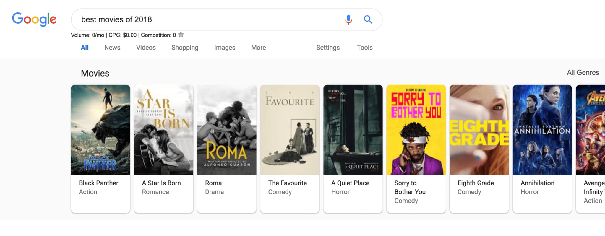This screenshot has height=236, width=605.
Task: Click the Movies section heading
Action: click(95, 73)
